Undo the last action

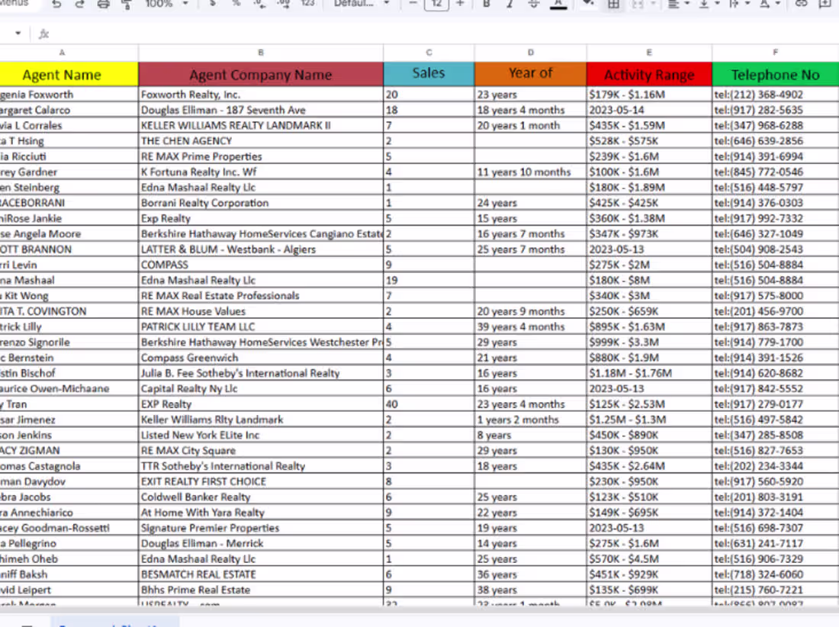coord(56,5)
